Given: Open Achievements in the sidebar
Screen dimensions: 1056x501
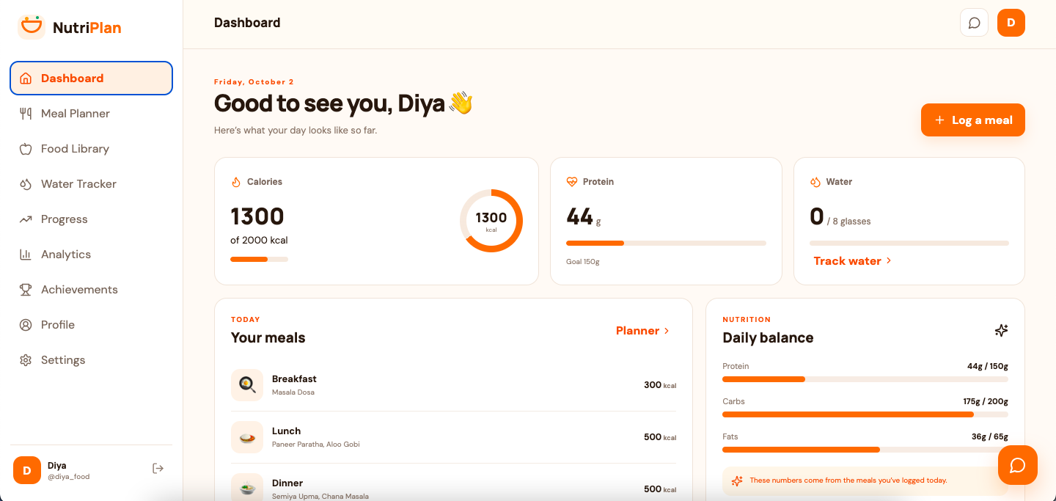Looking at the screenshot, I should 91,290.
